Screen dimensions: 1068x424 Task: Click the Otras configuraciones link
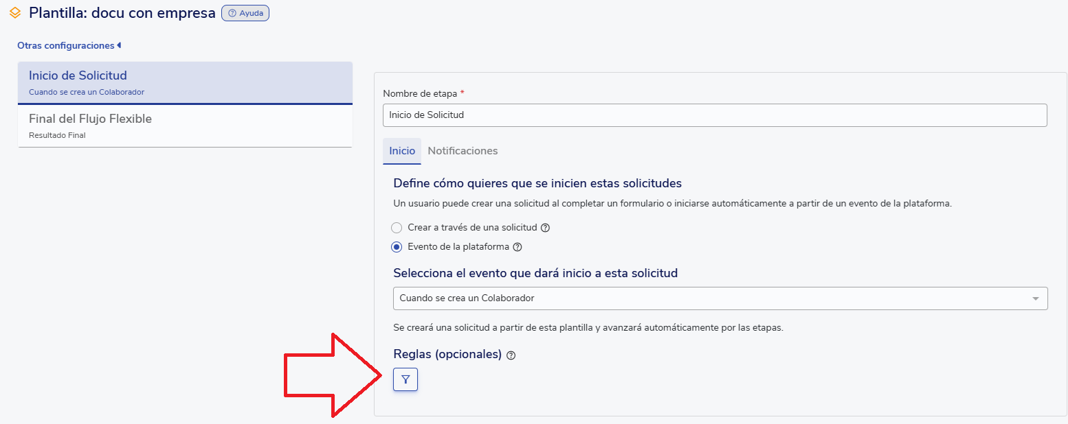click(x=66, y=45)
